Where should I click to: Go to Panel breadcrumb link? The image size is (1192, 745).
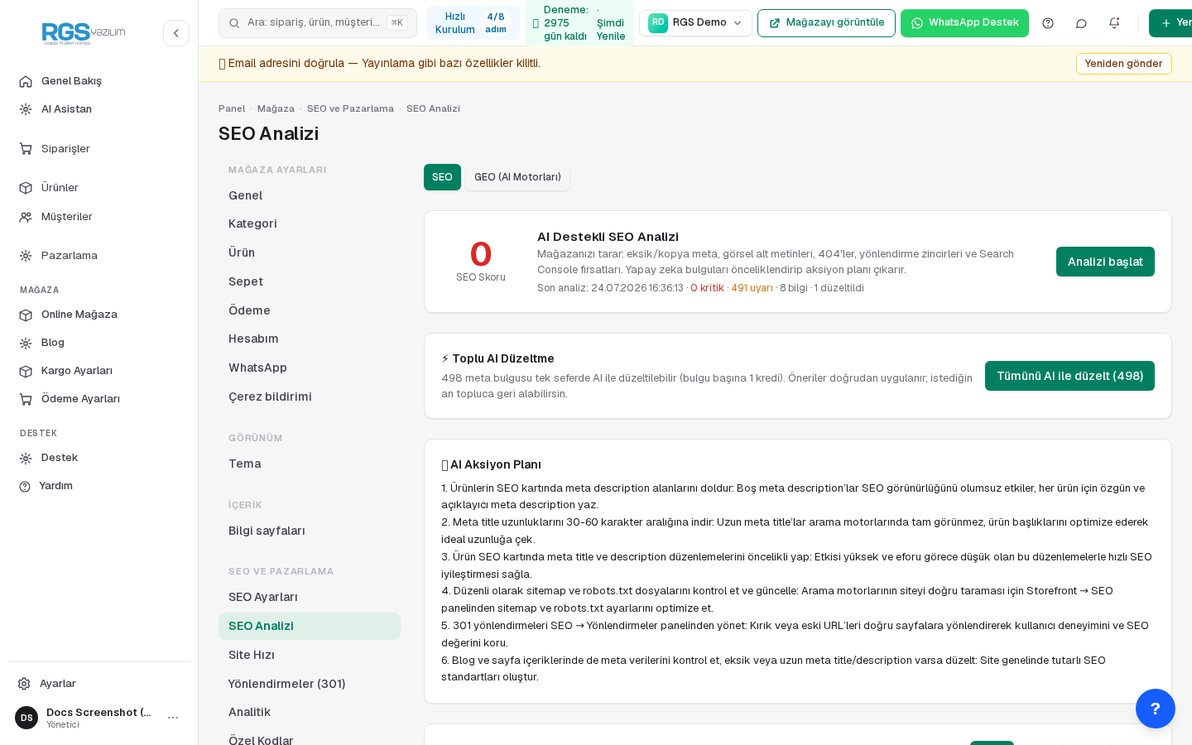232,108
